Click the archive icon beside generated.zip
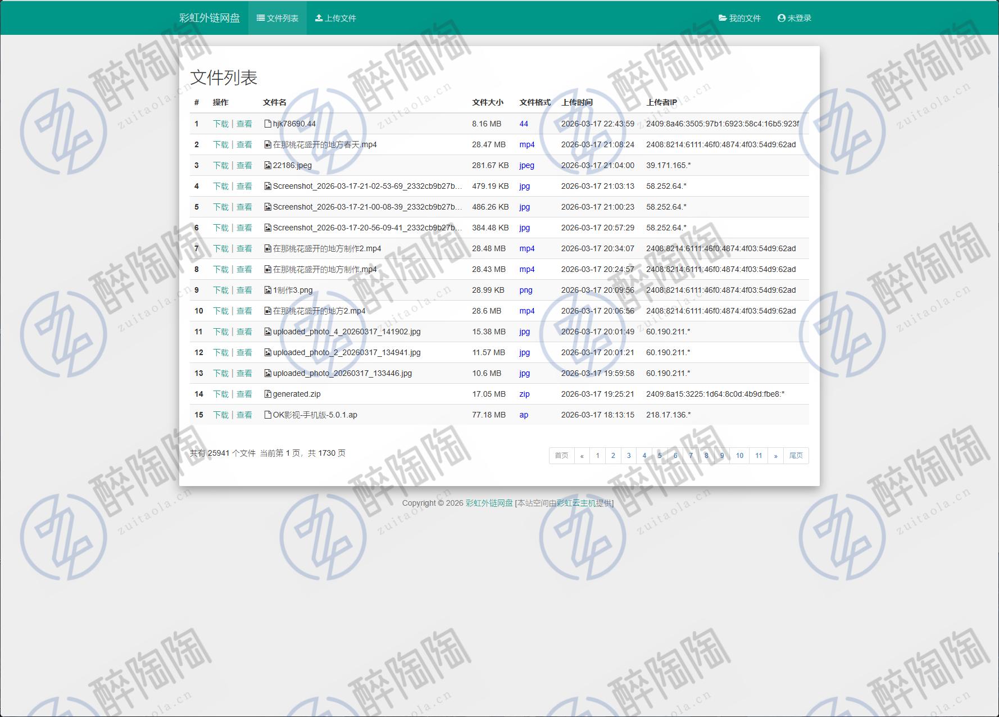This screenshot has height=717, width=999. coord(267,394)
